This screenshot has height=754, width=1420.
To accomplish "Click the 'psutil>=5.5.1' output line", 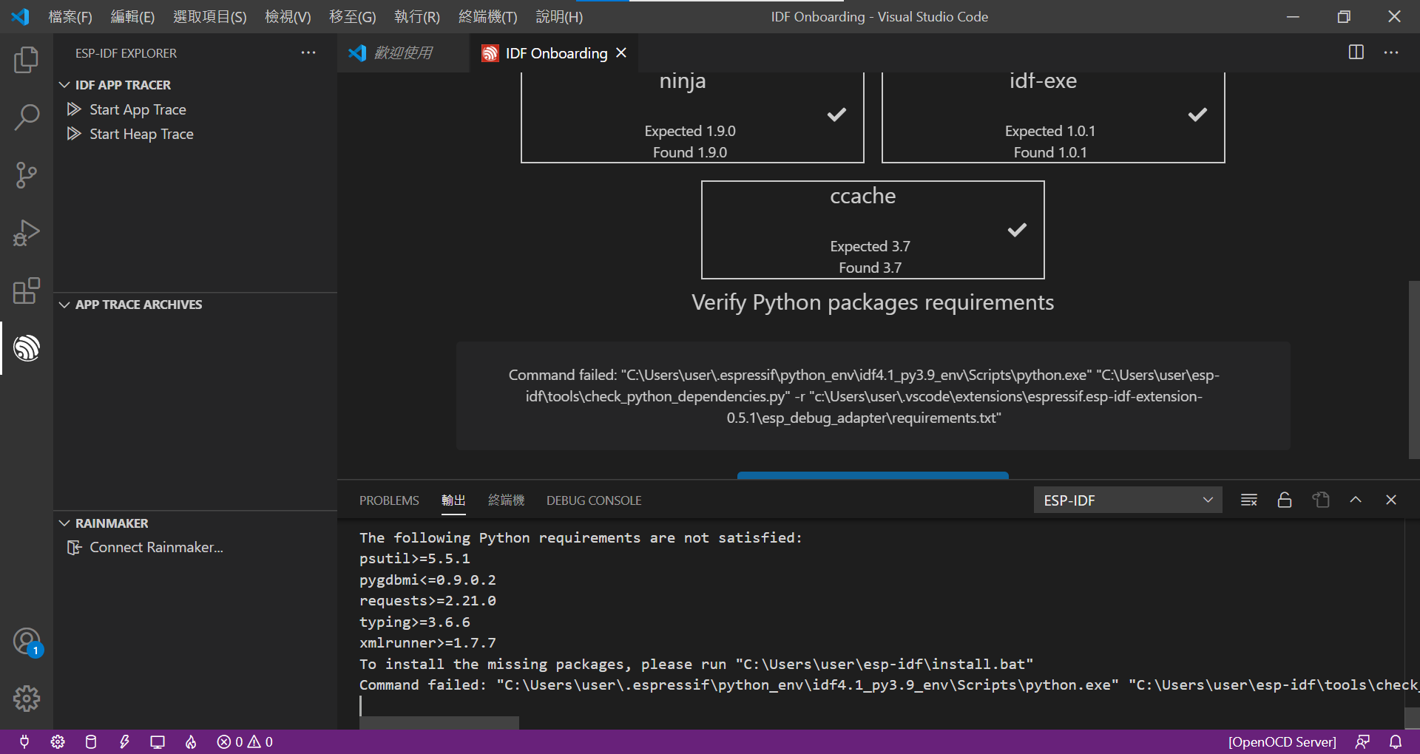I will pyautogui.click(x=415, y=559).
